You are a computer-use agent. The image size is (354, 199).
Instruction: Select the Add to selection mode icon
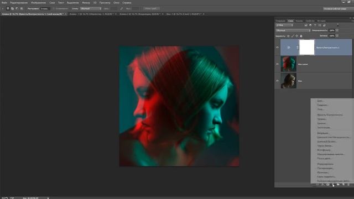point(12,9)
